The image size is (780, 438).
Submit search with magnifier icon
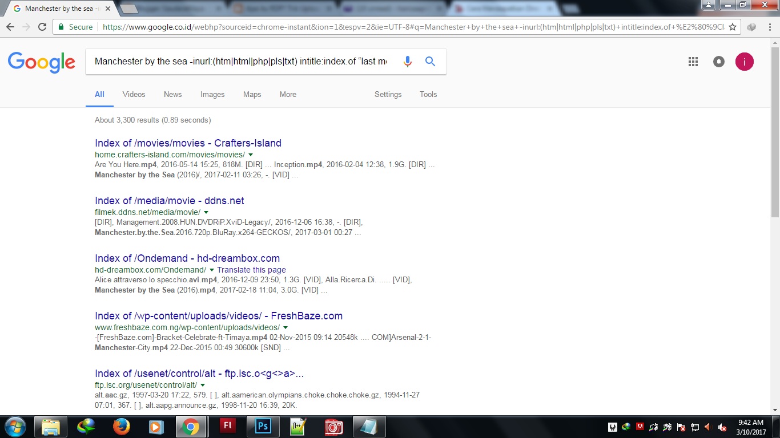(431, 62)
